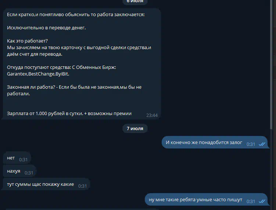Click the 0:31 timestamp on the 'тут суммы' message

tap(82, 186)
